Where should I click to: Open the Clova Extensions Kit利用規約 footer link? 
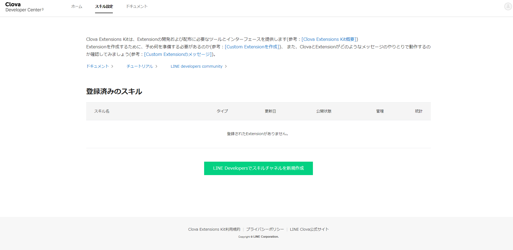point(214,229)
